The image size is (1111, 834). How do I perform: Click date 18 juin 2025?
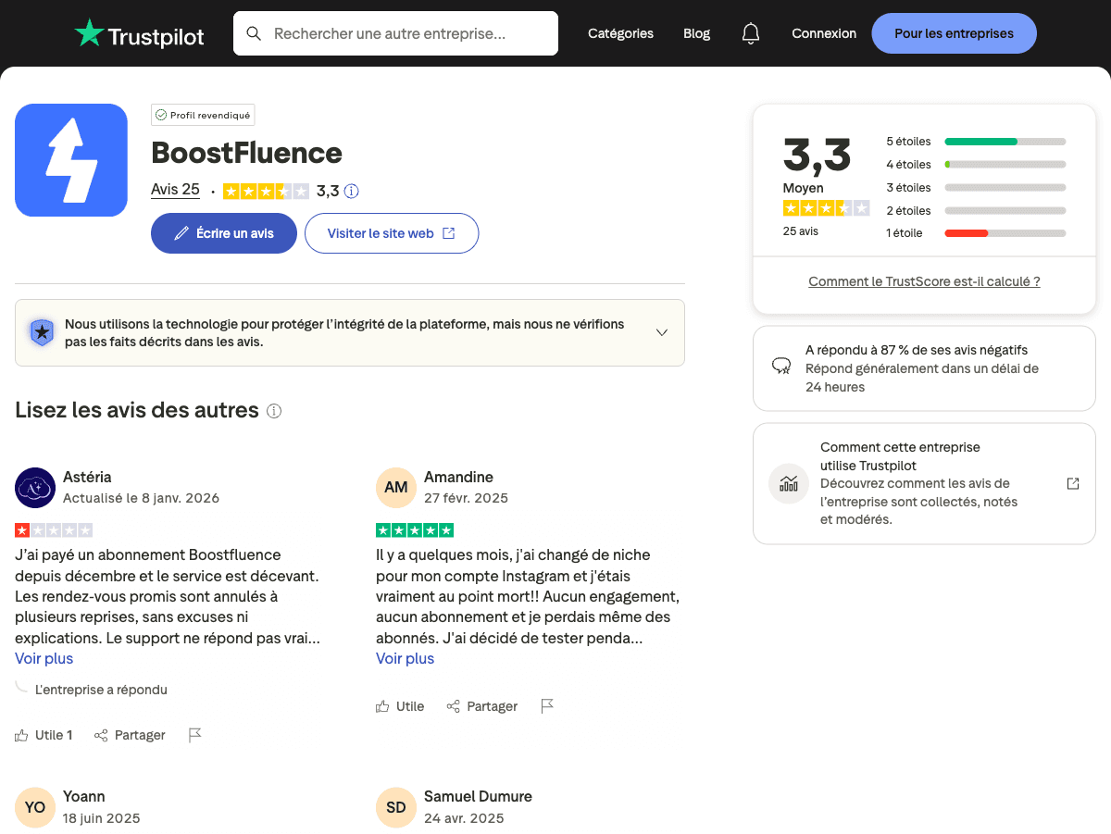click(102, 818)
